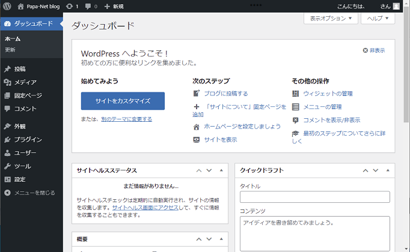Click the Papa-Net blog site name
This screenshot has width=410, height=252.
point(43,6)
